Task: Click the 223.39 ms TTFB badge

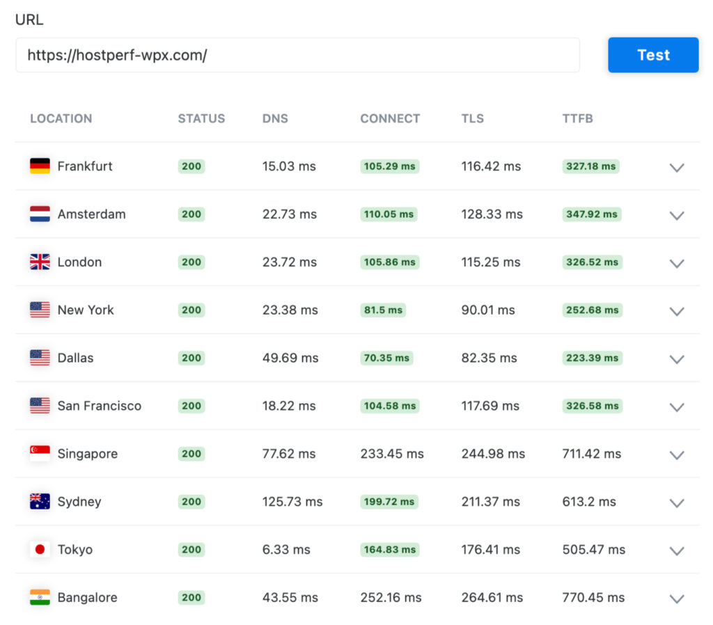Action: tap(592, 358)
